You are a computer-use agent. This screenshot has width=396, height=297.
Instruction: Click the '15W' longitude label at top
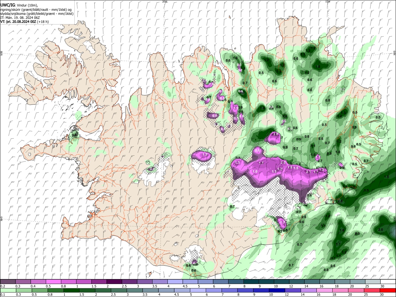pos(328,2)
